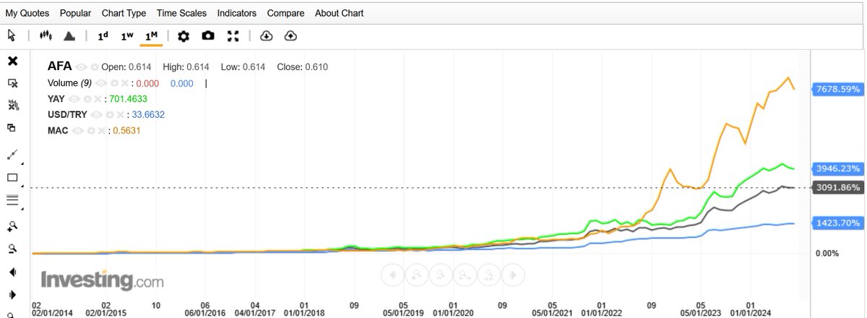Open the Time Scales menu
Viewport: 867px width, 318px height.
(181, 13)
